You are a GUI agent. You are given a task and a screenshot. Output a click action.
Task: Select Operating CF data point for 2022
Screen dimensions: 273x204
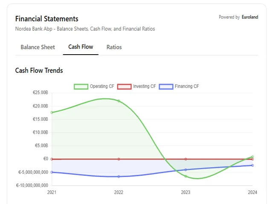[x=119, y=101]
